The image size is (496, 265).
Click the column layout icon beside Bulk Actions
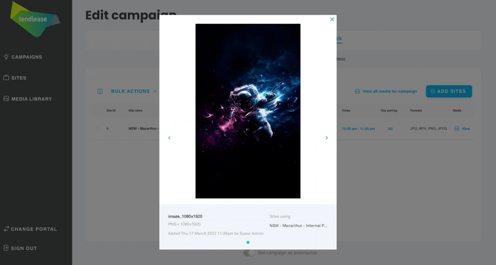click(x=100, y=91)
